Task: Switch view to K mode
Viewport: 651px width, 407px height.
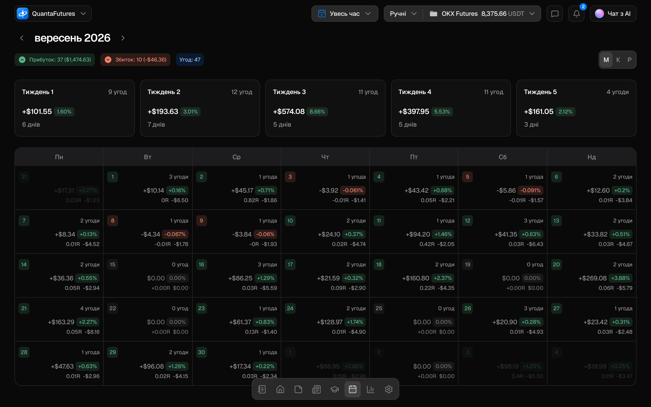Action: tap(618, 60)
